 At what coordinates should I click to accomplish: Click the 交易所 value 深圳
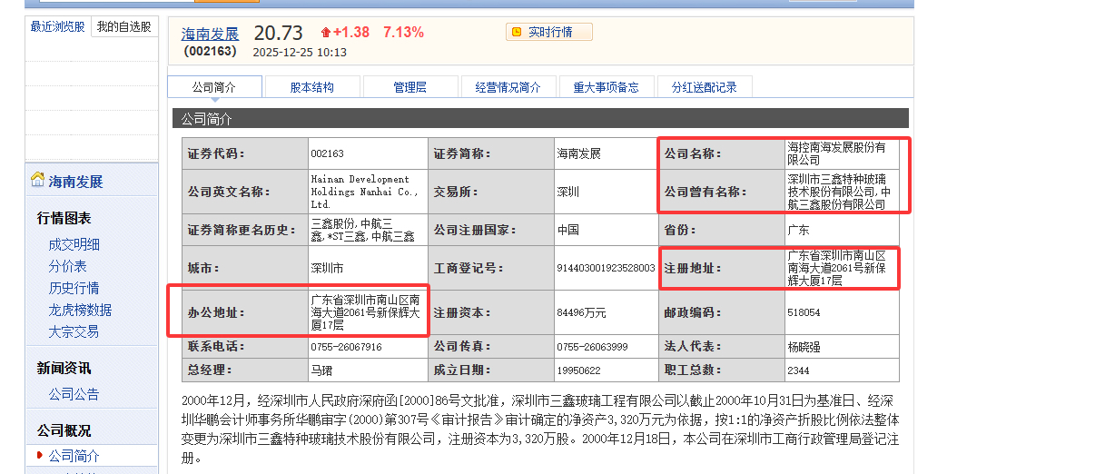pyautogui.click(x=567, y=192)
